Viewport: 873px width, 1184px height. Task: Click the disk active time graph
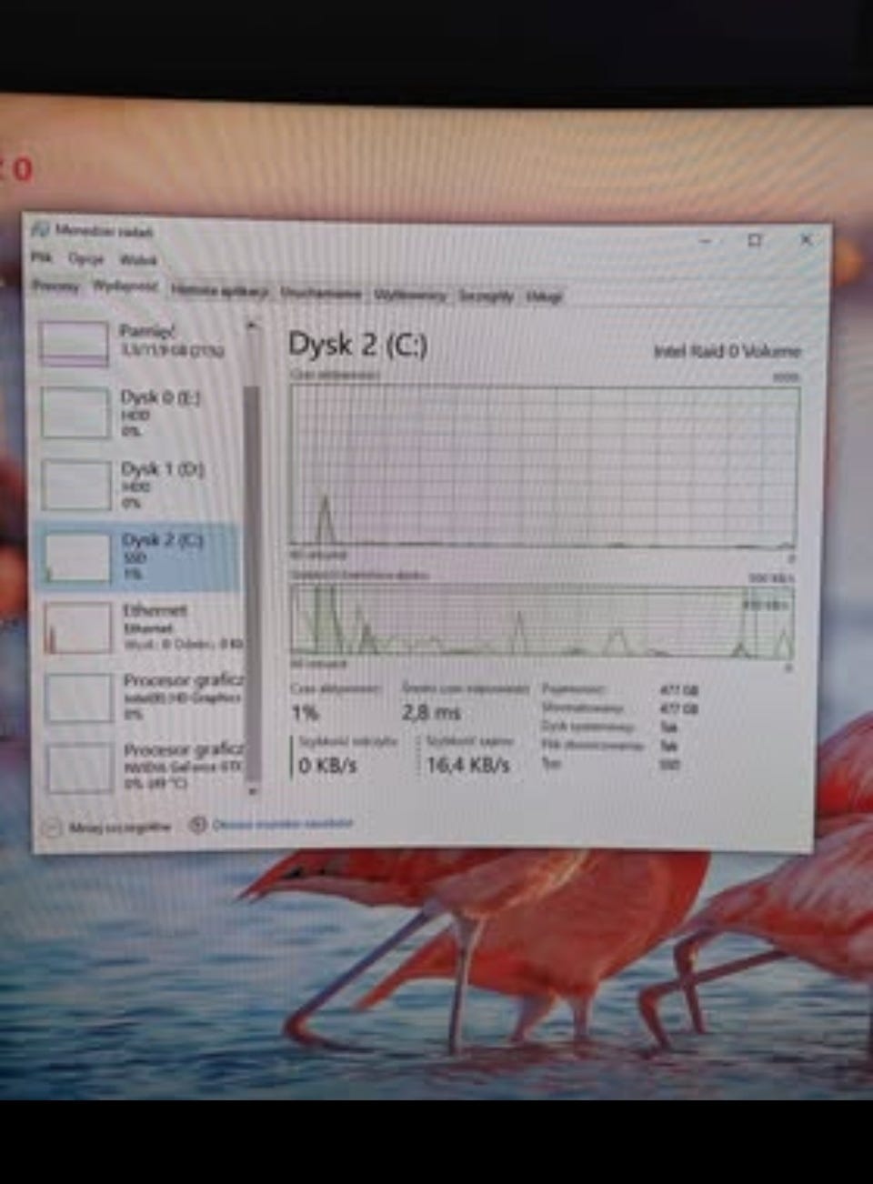[x=545, y=467]
